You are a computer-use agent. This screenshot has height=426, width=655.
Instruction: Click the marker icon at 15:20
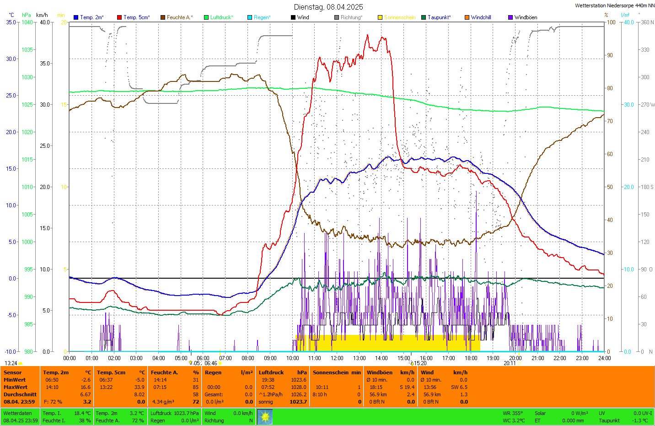(x=412, y=363)
